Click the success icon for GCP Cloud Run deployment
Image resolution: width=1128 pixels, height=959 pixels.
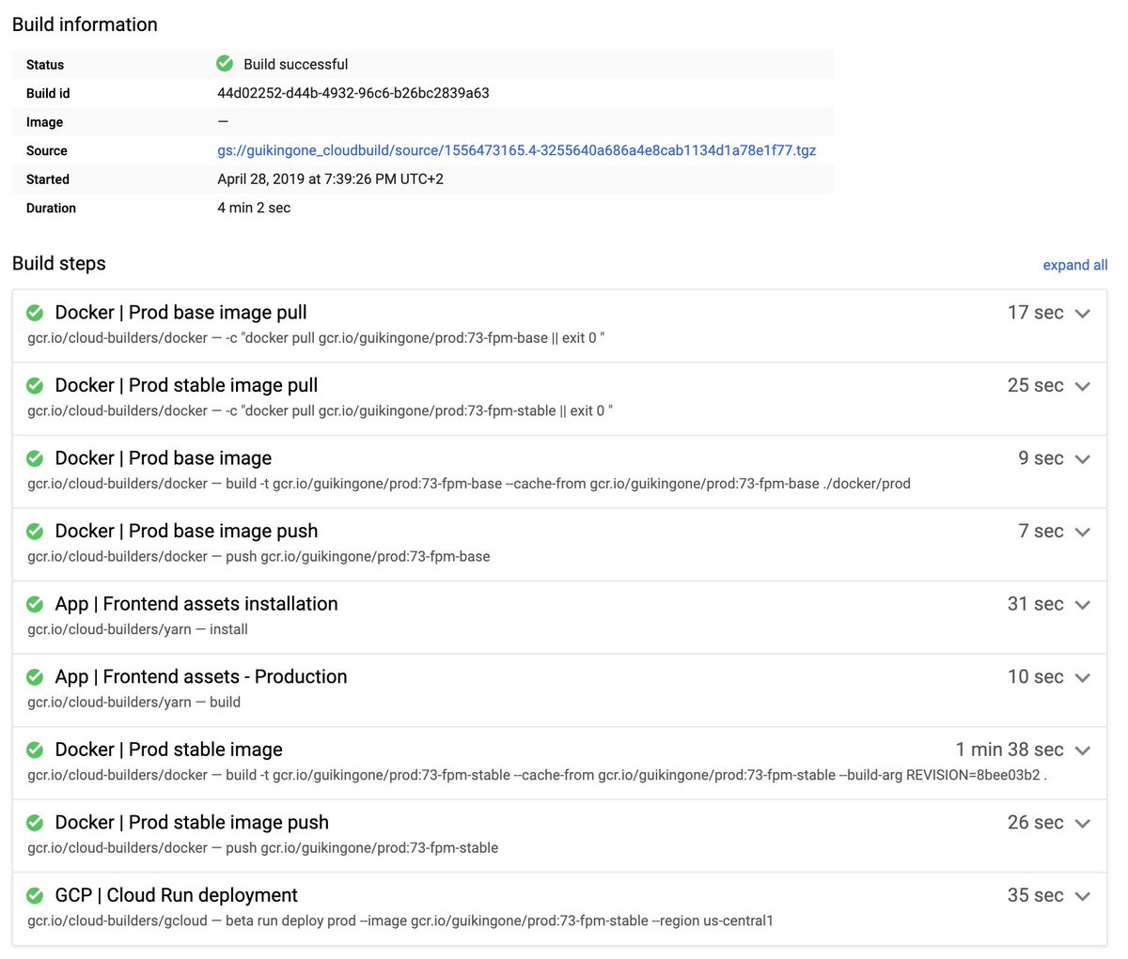pos(35,895)
